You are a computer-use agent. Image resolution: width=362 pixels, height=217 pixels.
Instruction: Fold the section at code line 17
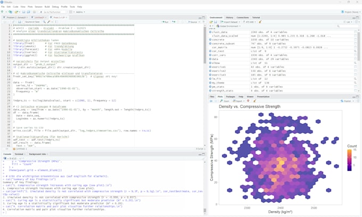point(12,73)
